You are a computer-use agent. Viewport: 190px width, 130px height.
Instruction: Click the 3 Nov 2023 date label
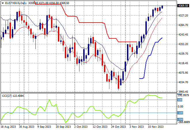pos(136,127)
